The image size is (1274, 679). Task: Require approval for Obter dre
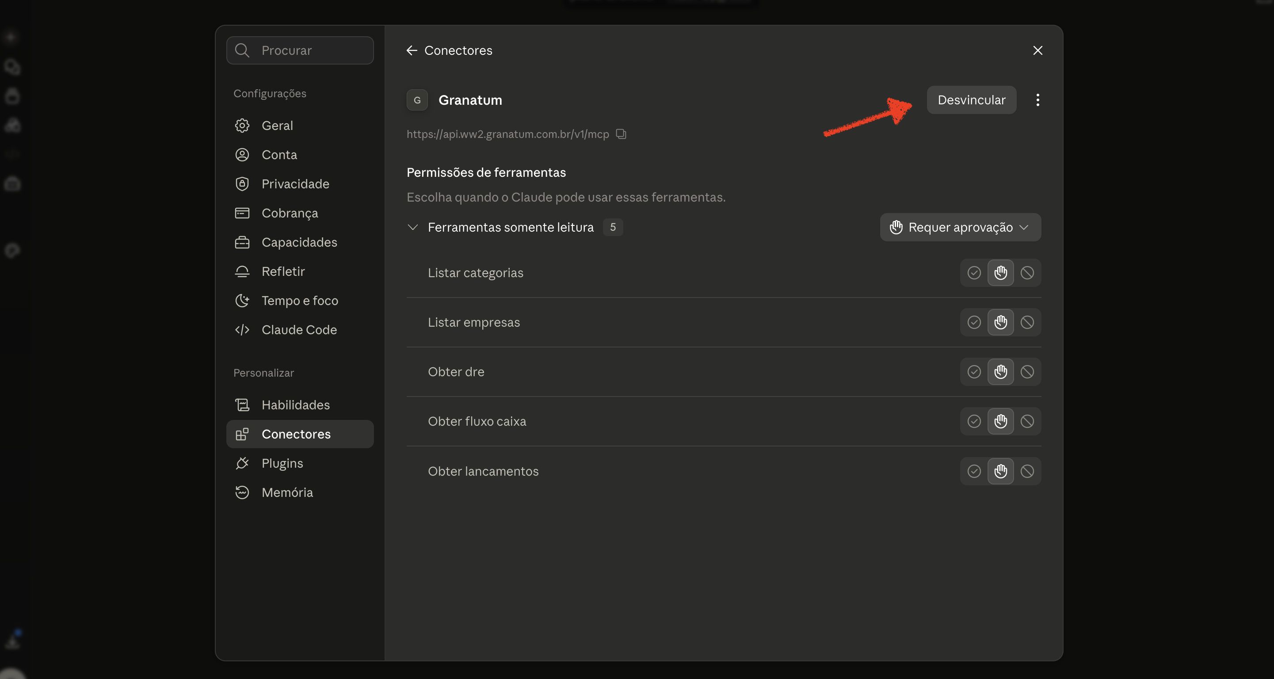click(x=1000, y=372)
